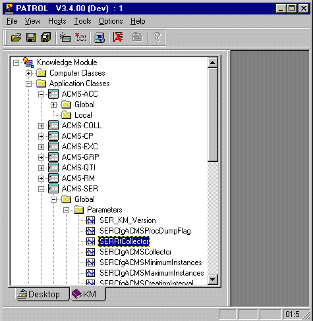Expand the ACMS-COLL node
The width and height of the screenshot is (313, 321).
click(x=41, y=126)
